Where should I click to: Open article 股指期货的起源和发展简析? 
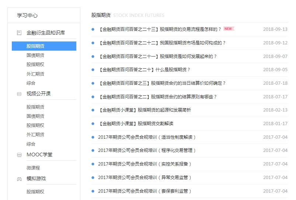145,110
